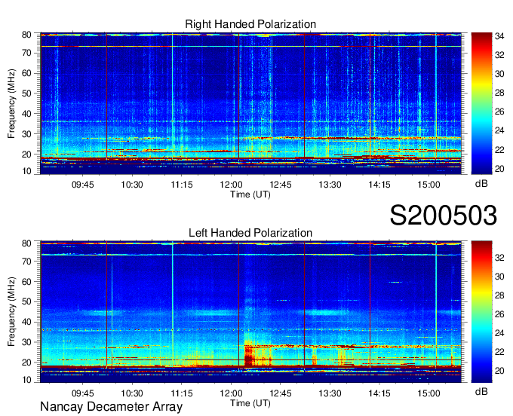This screenshot has width=513, height=416.
Task: Click "15:00" time tick of Right Handed plot
Action: [x=429, y=185]
